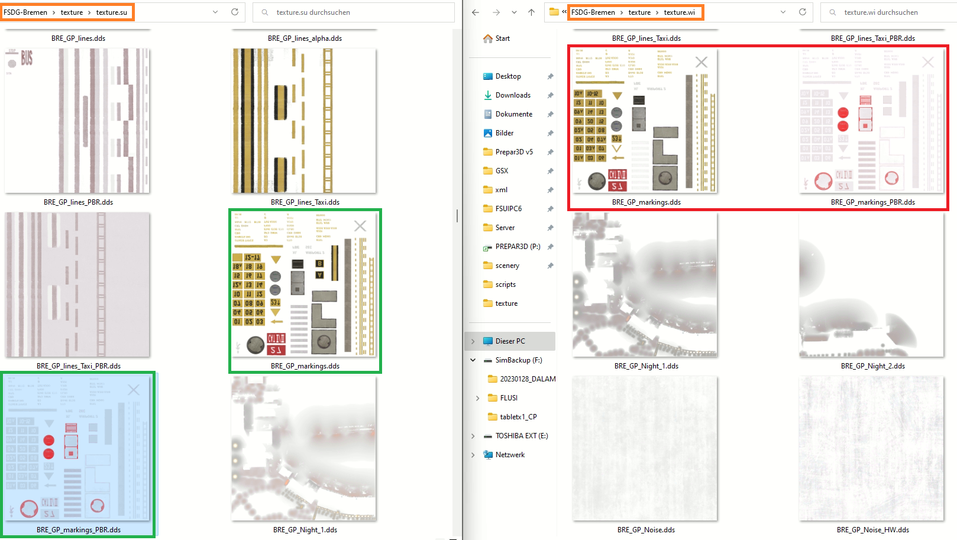Collapse the SimBackup (F:) drive node
Viewport: 957px width, 540px height.
pos(473,360)
